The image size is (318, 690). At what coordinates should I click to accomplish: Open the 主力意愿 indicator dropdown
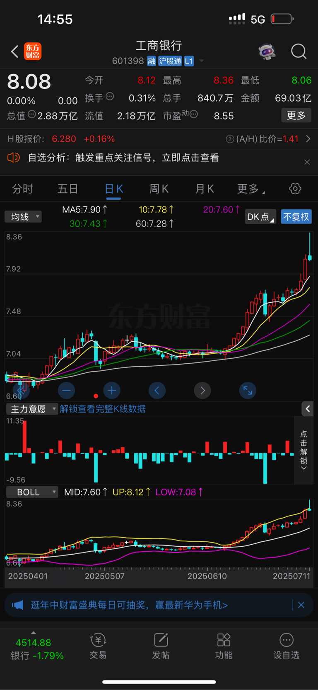coord(32,409)
